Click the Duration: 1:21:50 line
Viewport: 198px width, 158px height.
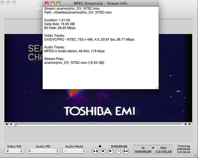pos(57,20)
